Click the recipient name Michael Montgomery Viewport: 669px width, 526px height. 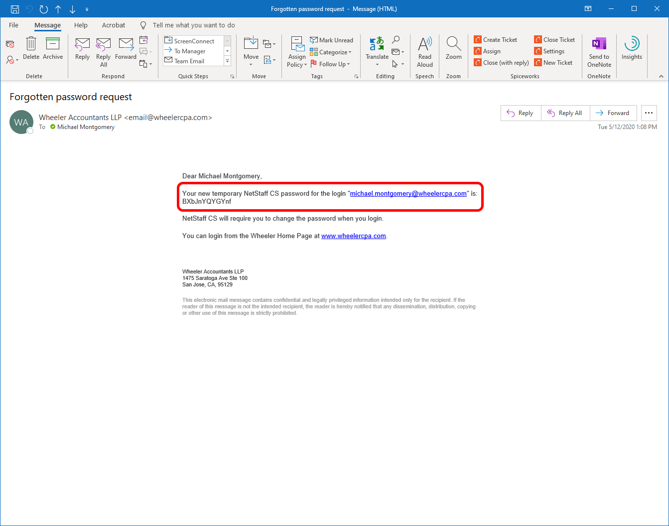(x=86, y=127)
